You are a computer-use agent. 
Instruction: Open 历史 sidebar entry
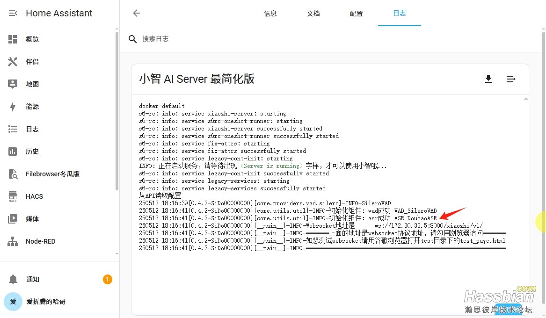pos(58,152)
